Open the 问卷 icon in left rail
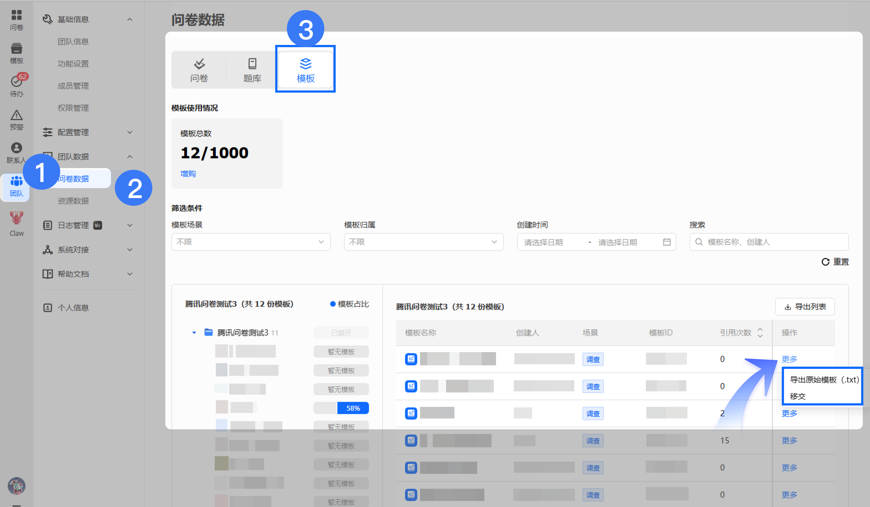Viewport: 870px width, 507px height. point(16,20)
